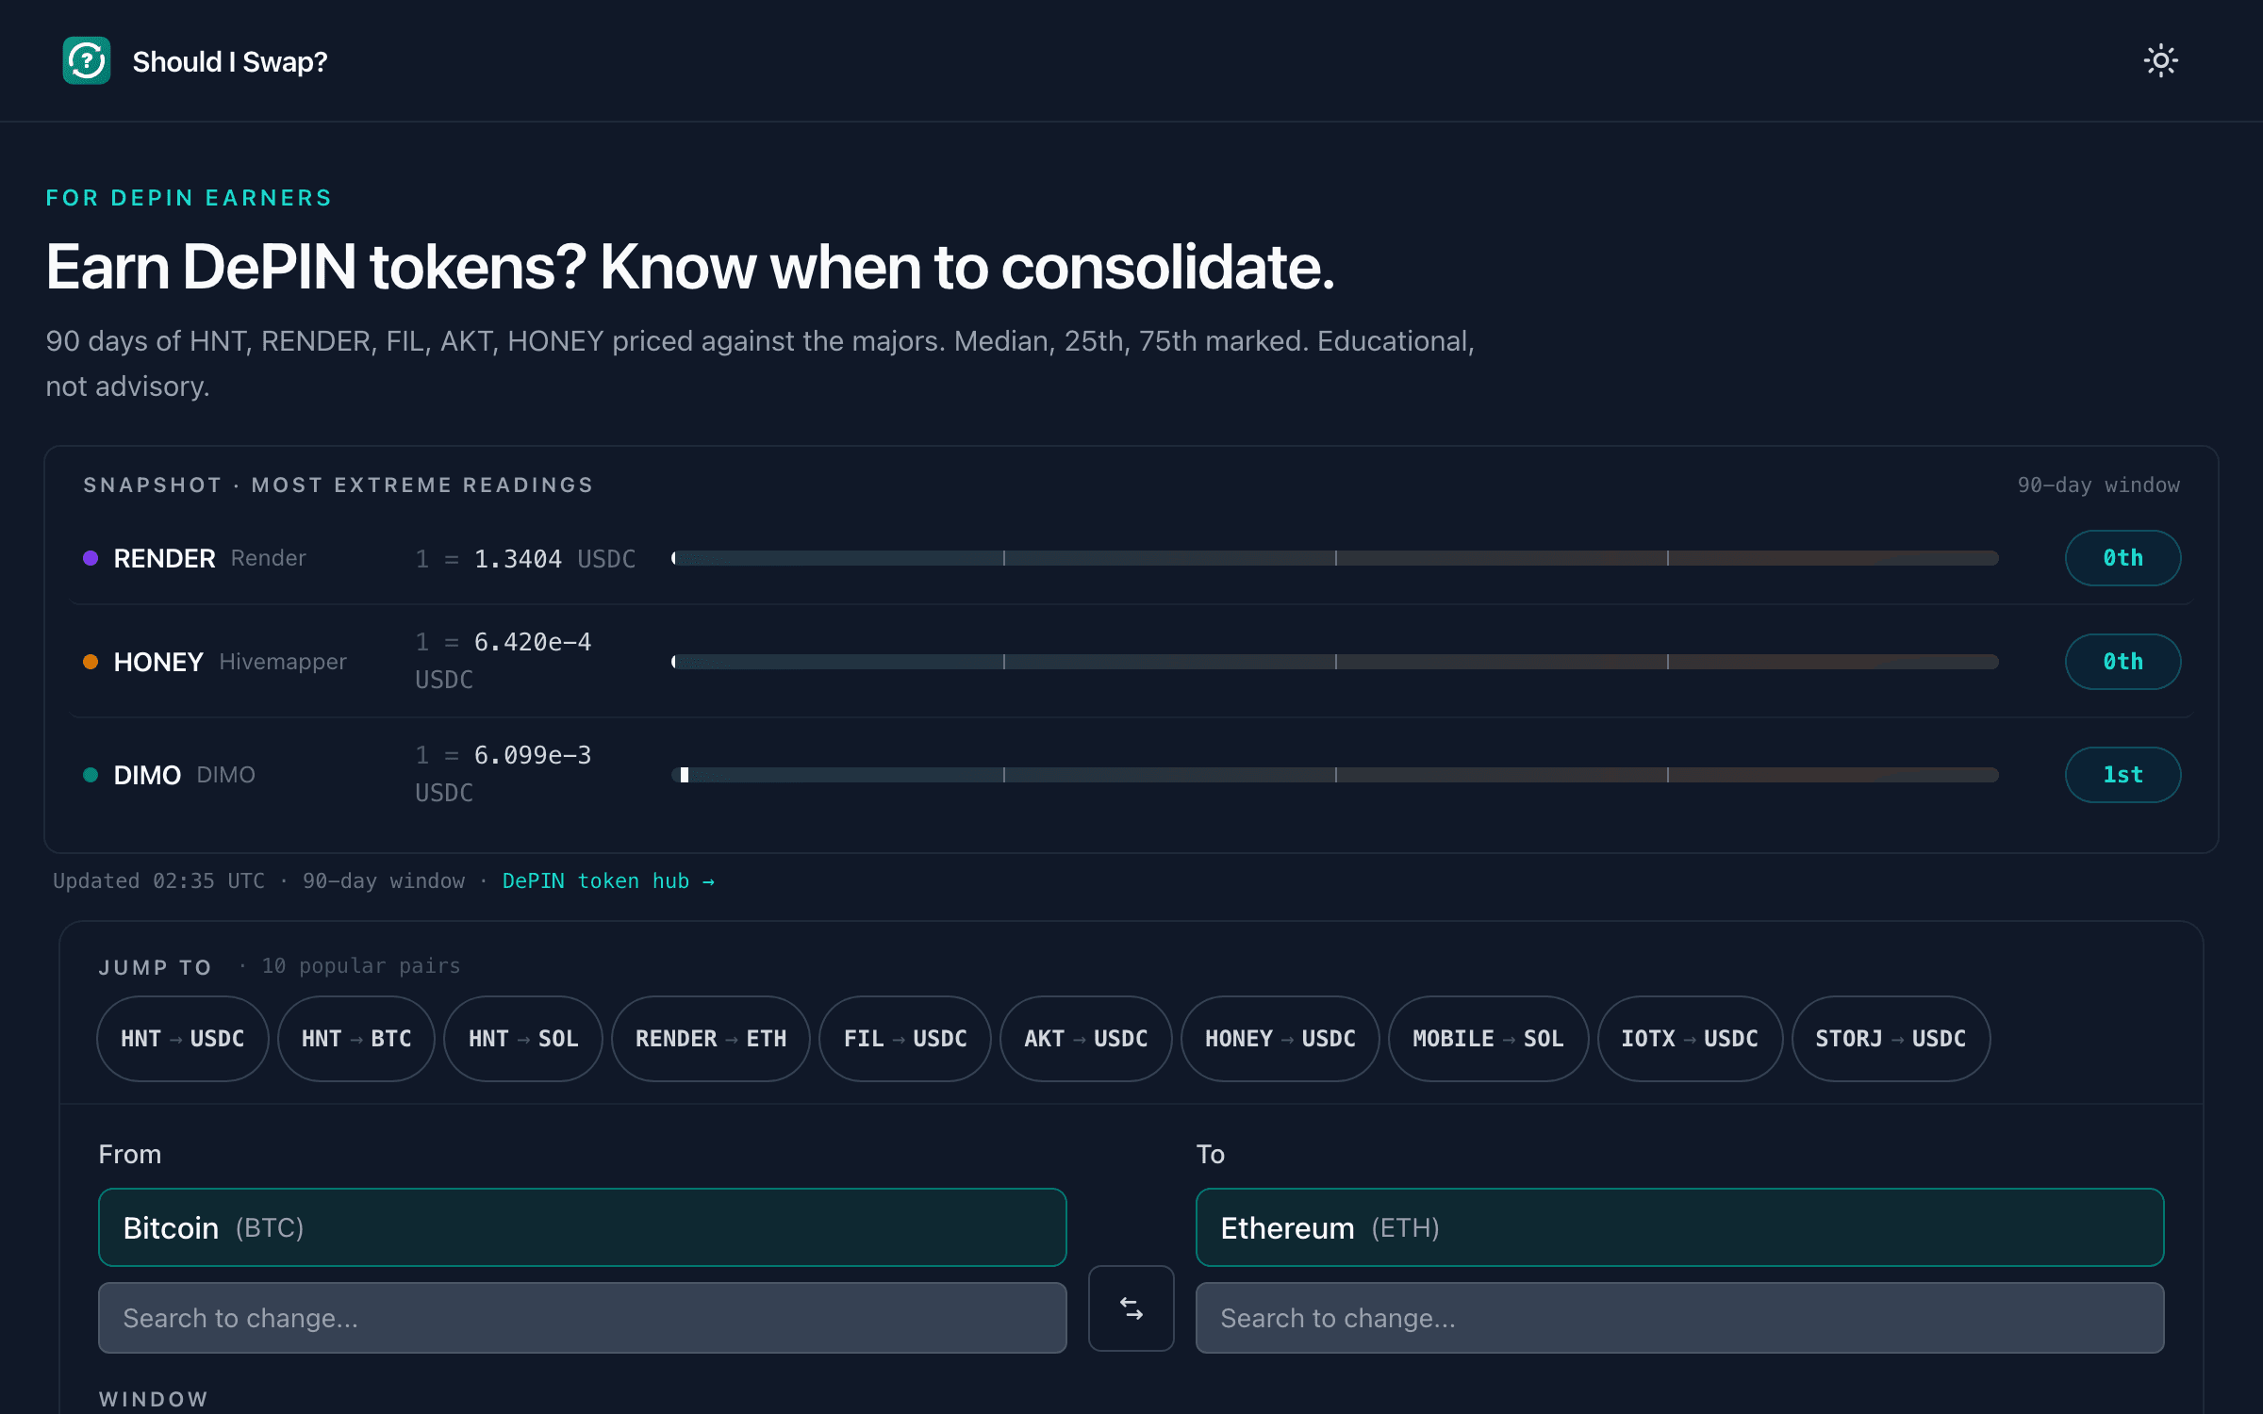Choose the AKT → USDC pair

click(1086, 1039)
